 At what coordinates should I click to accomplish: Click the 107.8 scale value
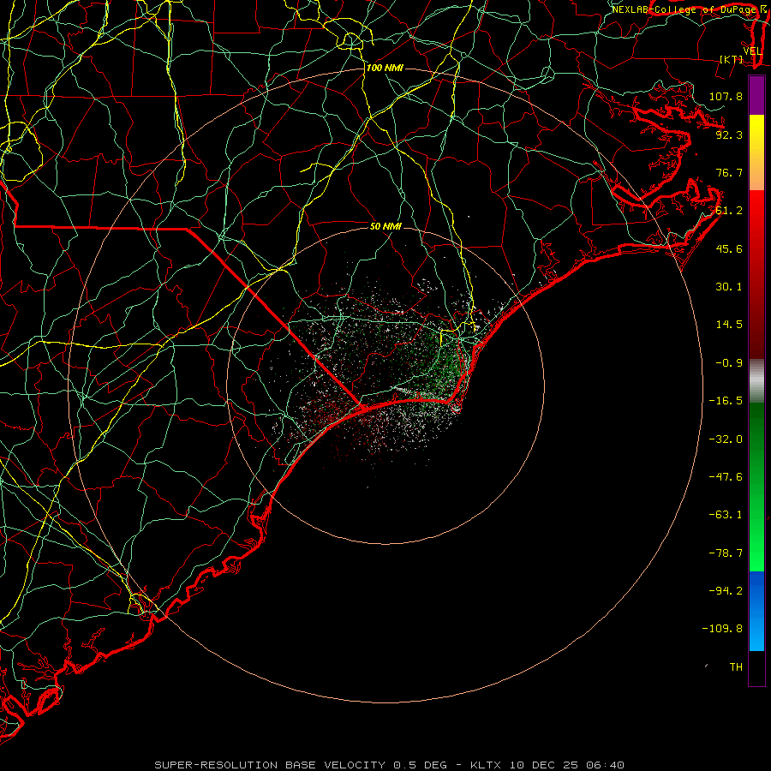[x=726, y=96]
